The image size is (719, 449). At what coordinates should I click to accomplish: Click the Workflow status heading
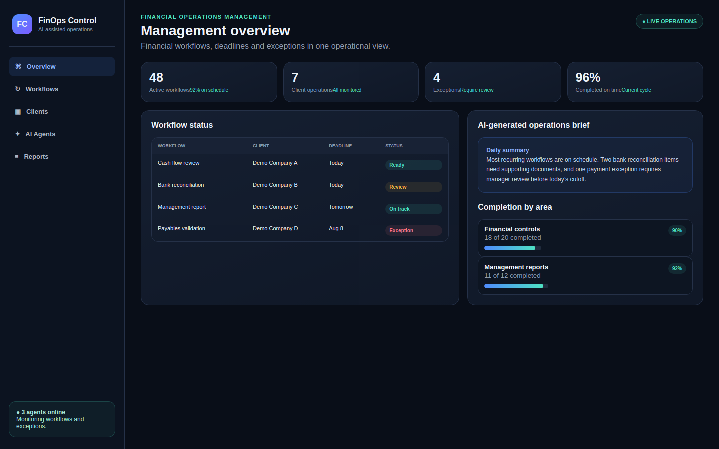pos(182,125)
